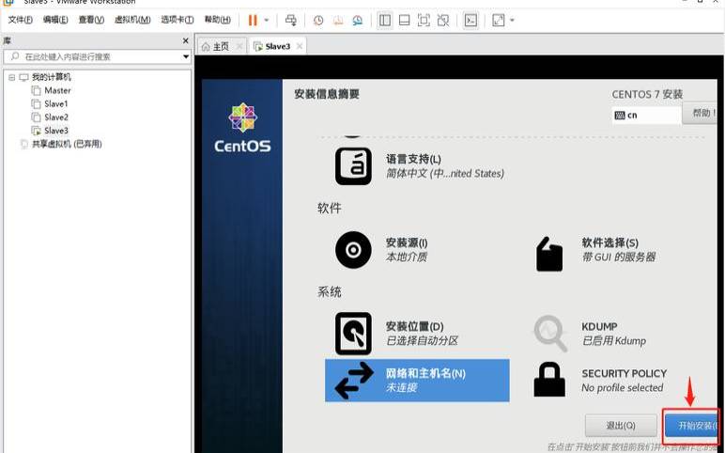
Task: Open the 查看(V) menu
Action: point(91,20)
